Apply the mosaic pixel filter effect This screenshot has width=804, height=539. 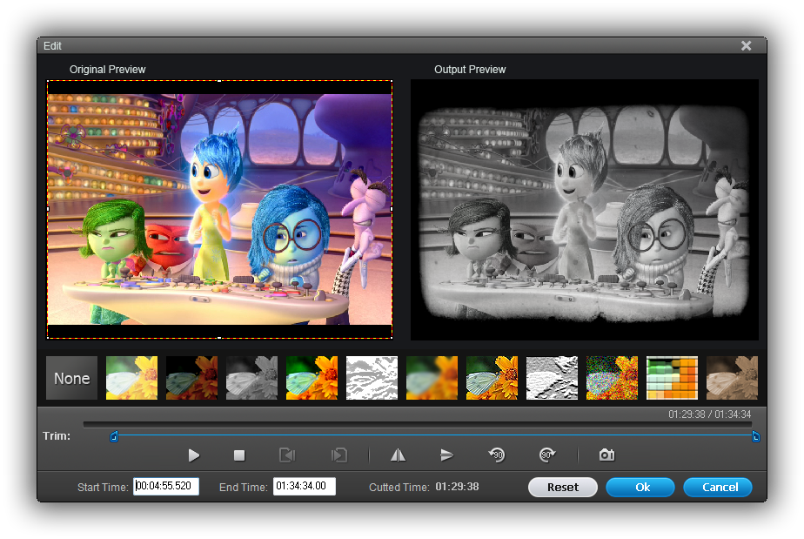[x=672, y=377]
